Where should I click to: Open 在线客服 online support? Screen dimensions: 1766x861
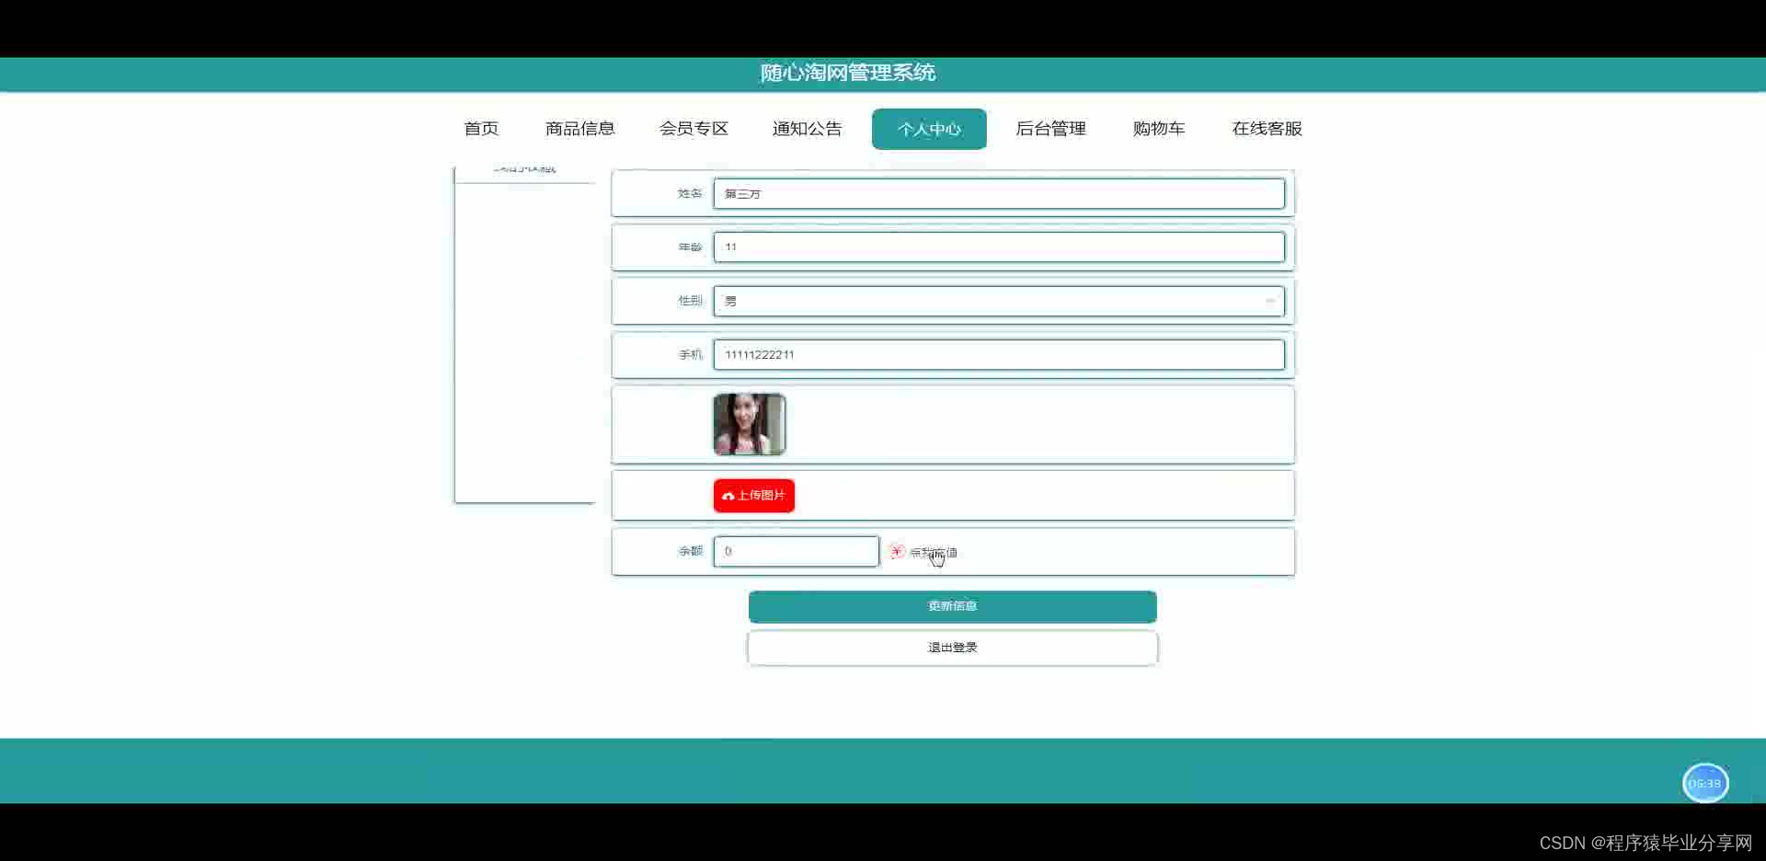1267,129
